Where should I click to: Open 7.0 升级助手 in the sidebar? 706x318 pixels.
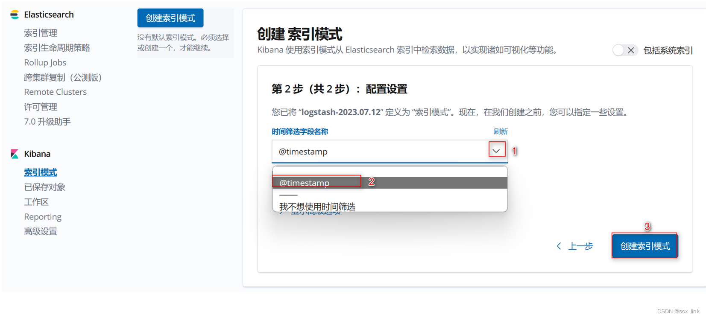pos(47,122)
